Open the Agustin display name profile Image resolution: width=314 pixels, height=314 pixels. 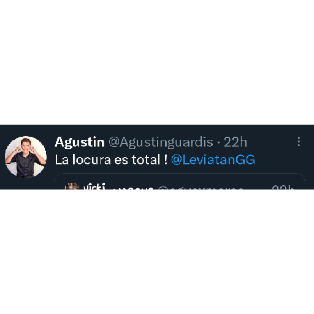click(x=80, y=142)
